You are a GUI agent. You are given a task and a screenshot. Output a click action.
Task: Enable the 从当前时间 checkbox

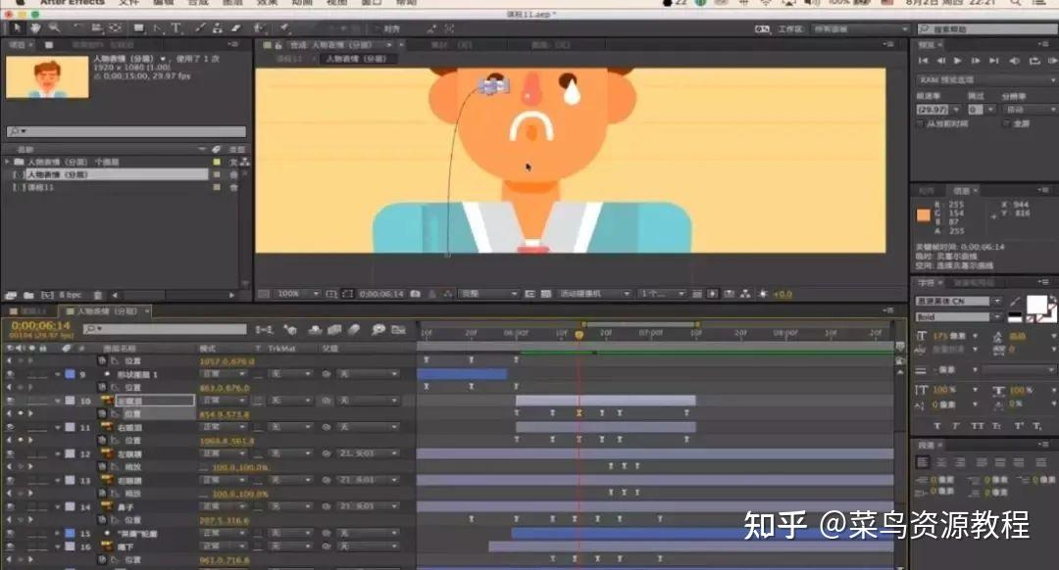(x=920, y=123)
